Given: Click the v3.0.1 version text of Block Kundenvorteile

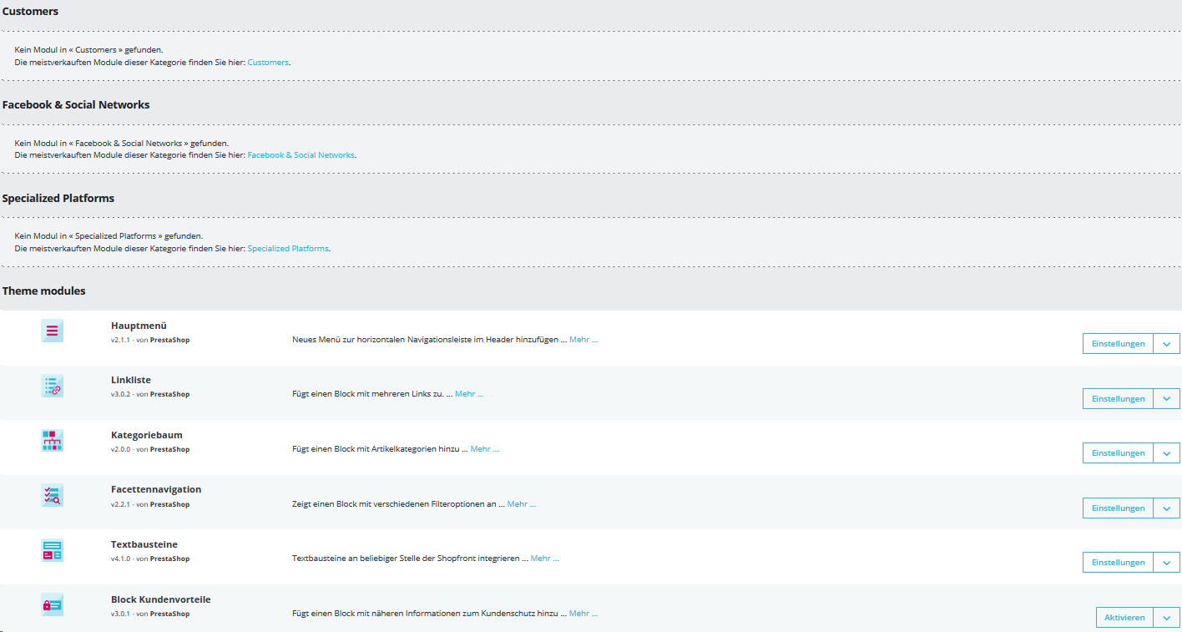Looking at the screenshot, I should coord(121,614).
